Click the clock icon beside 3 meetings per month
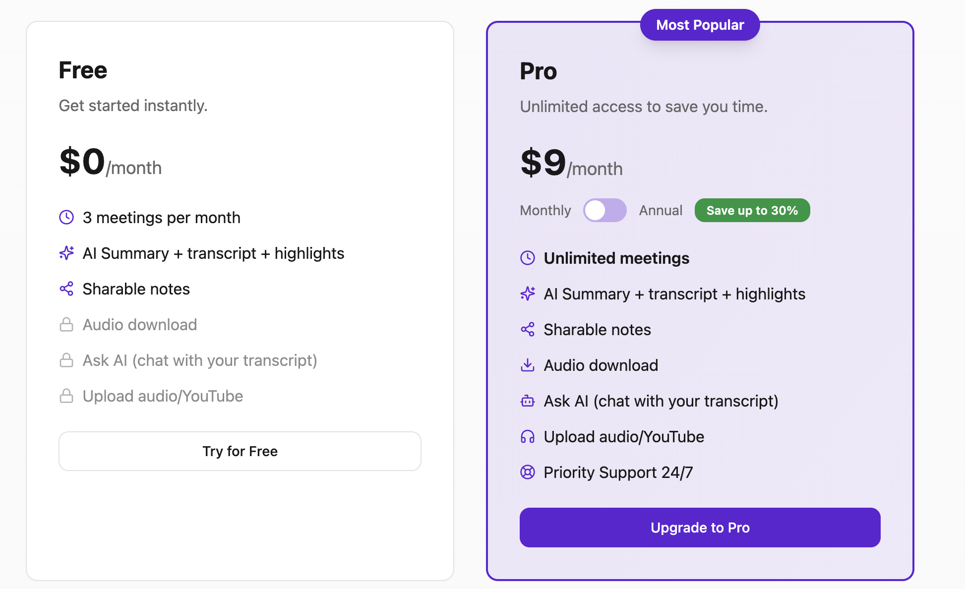Viewport: 965px width, 589px height. pos(66,217)
